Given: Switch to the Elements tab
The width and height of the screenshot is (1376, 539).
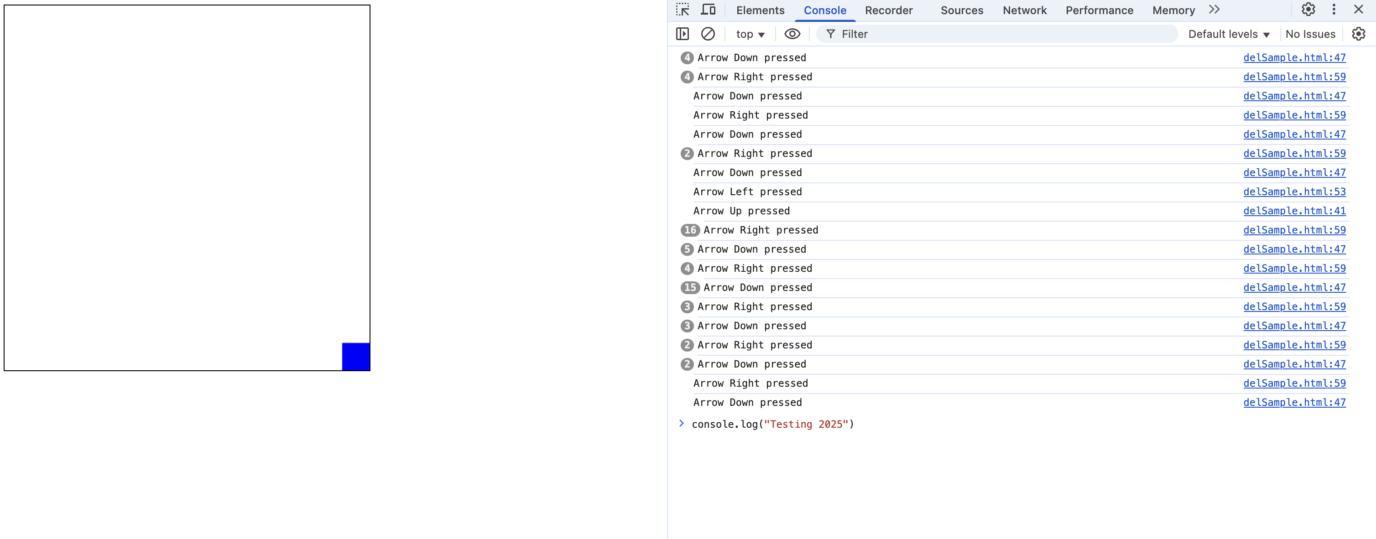Looking at the screenshot, I should tap(760, 10).
